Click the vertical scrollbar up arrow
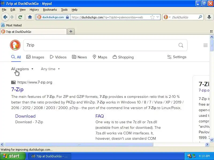 click(x=212, y=37)
